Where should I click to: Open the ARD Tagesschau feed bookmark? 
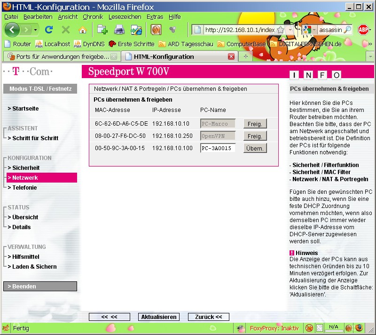[x=186, y=44]
